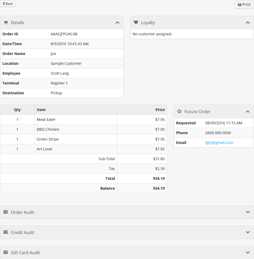Click the Future Order panel title
This screenshot has width=254, height=259.
pyautogui.click(x=197, y=112)
